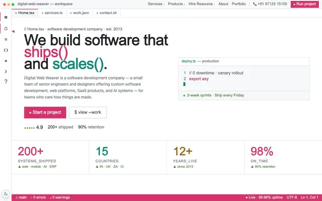Click the scales() heading word

click(78, 64)
